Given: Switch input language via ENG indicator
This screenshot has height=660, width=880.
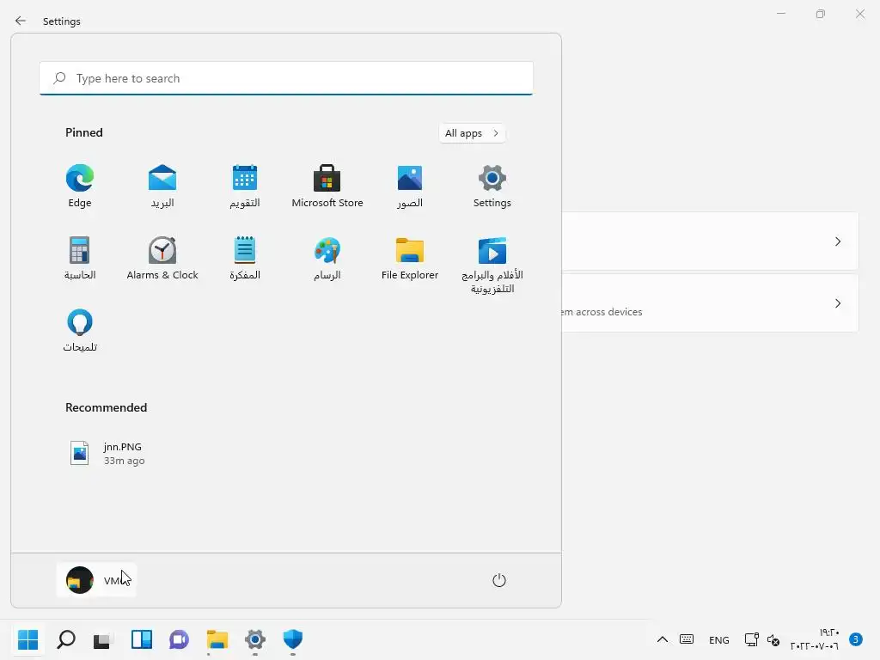Looking at the screenshot, I should pyautogui.click(x=719, y=639).
